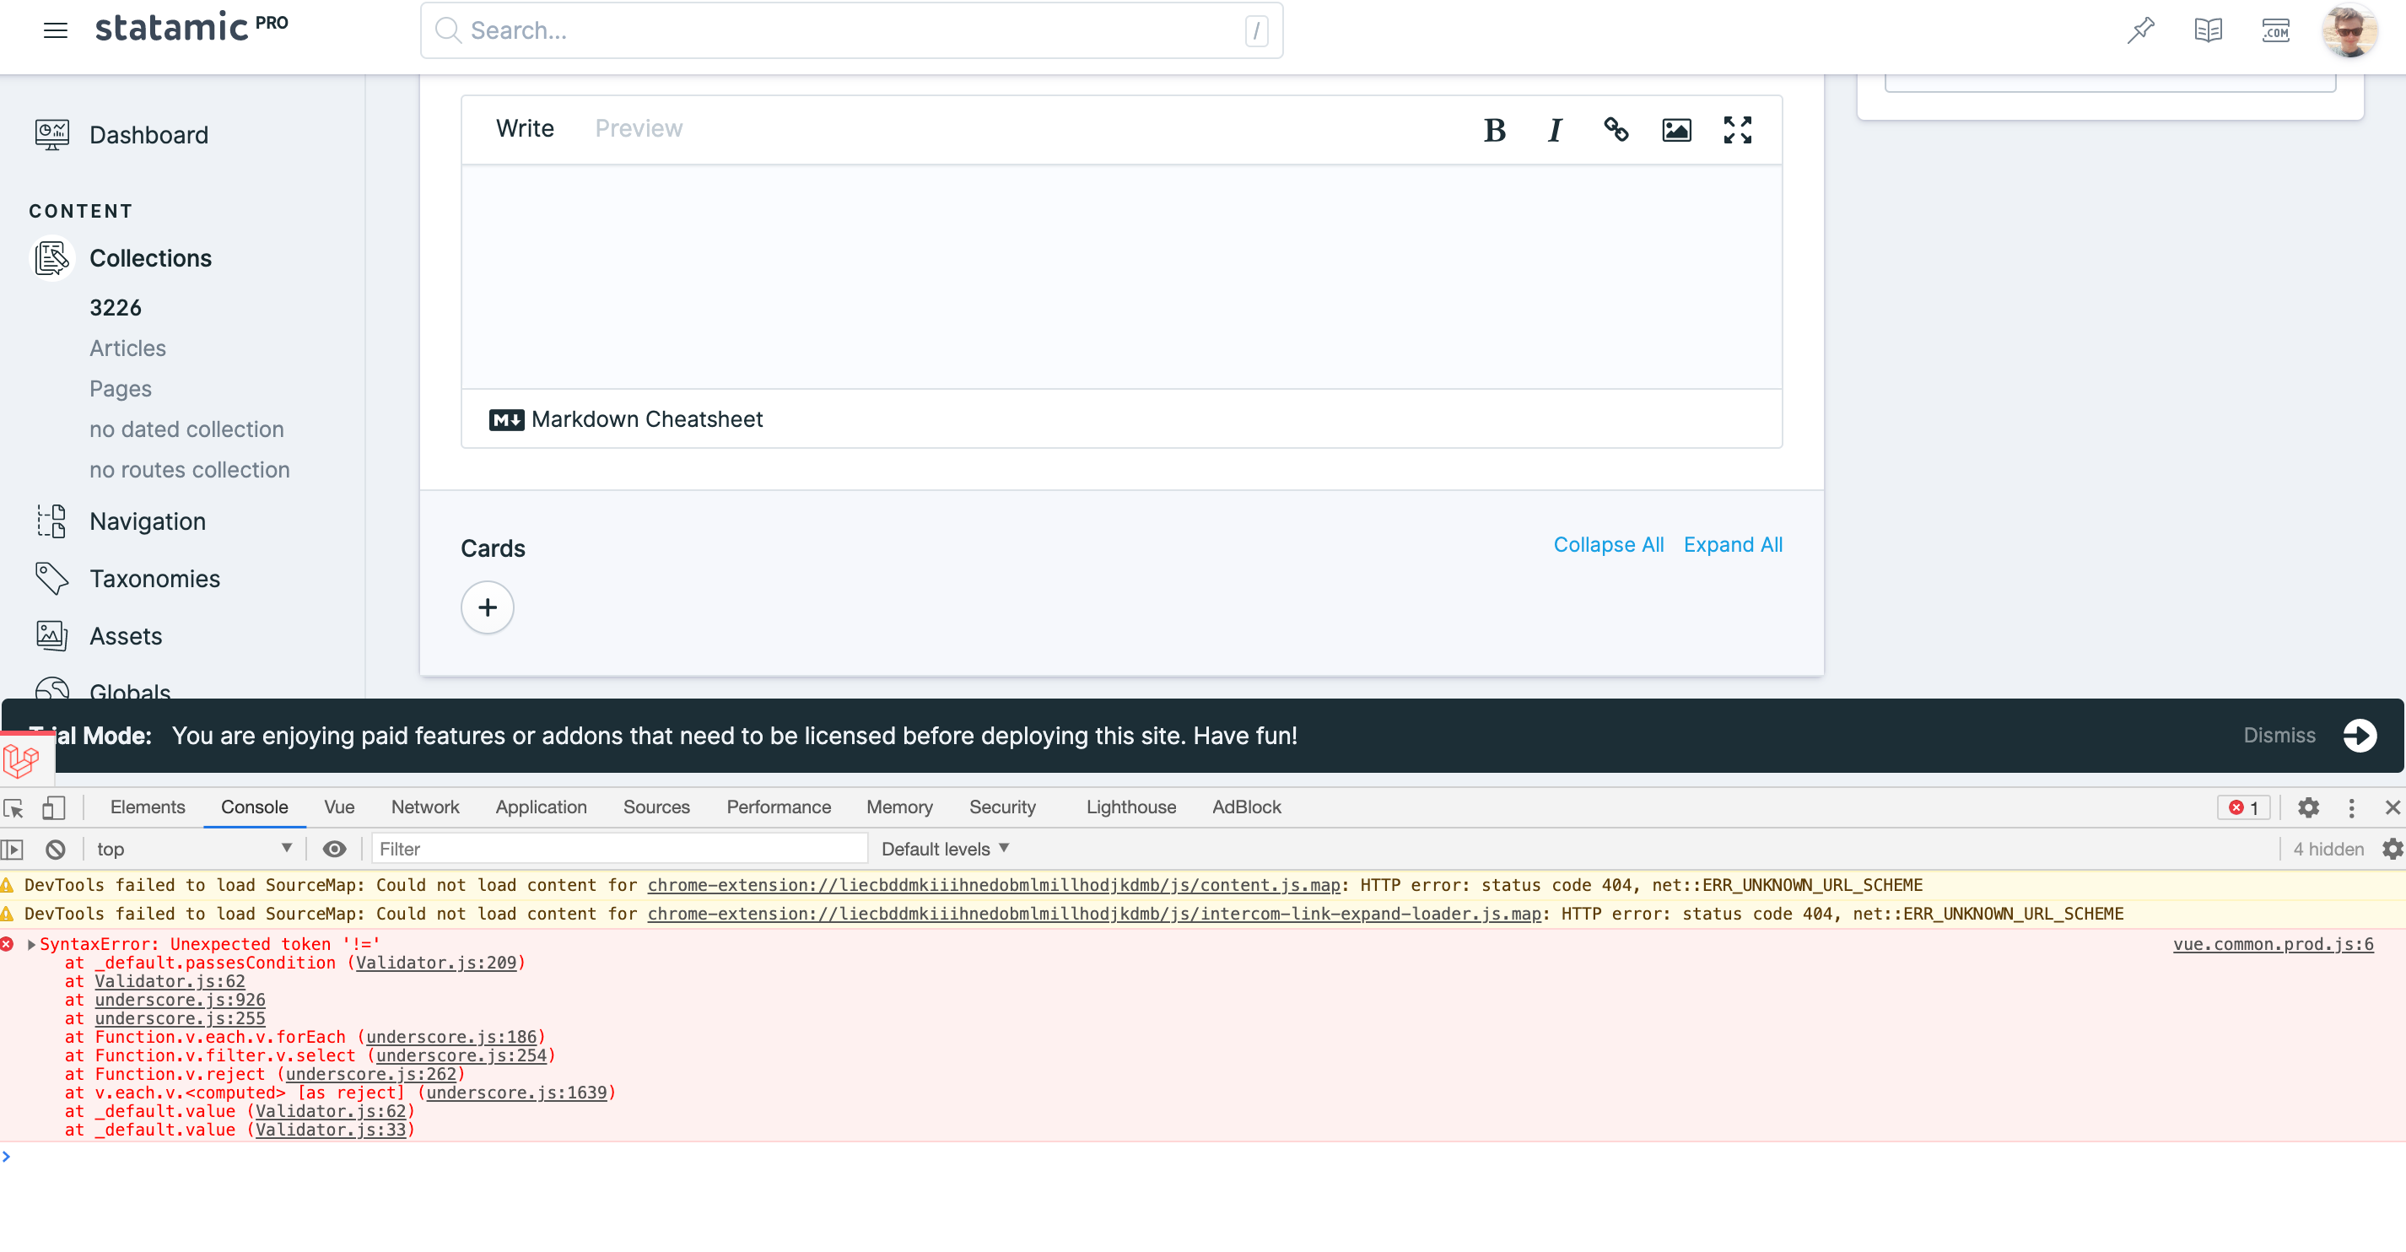This screenshot has width=2406, height=1252.
Task: Open the Markdown Cheatsheet
Action: 626,419
